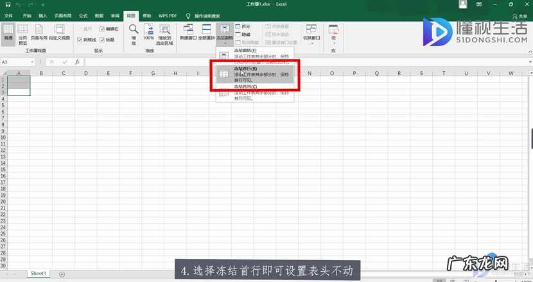Viewport: 533px width, 282px height.
Task: Click the select-all corner triangle
Action: coord(4,73)
